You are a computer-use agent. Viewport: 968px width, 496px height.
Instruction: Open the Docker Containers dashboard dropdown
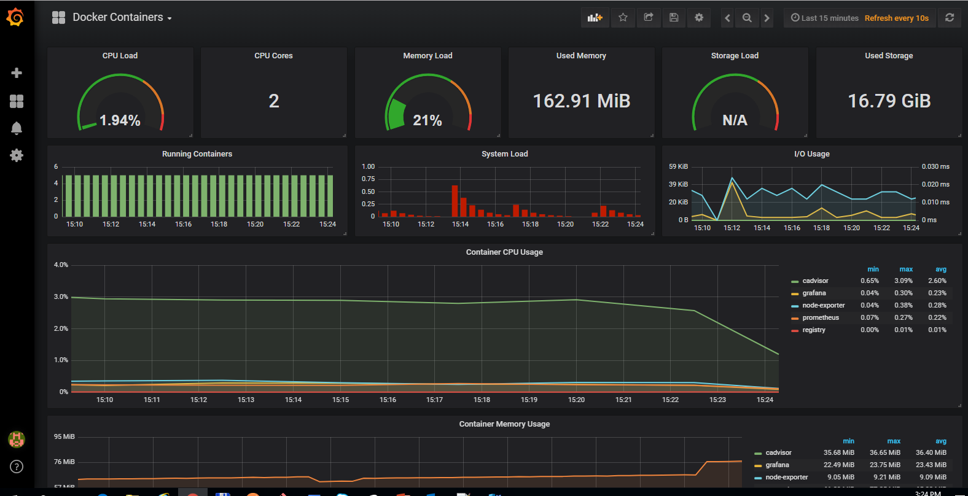122,17
